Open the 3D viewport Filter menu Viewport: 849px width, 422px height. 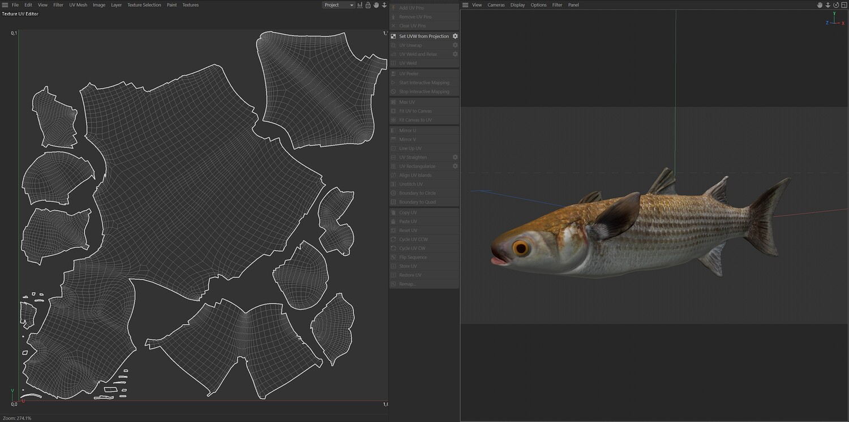[x=558, y=5]
